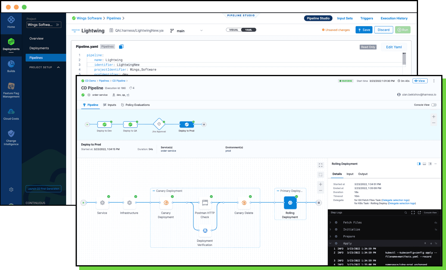The height and width of the screenshot is (270, 446).
Task: Click the YAML editor vertical scrollbar
Action: pyautogui.click(x=404, y=59)
